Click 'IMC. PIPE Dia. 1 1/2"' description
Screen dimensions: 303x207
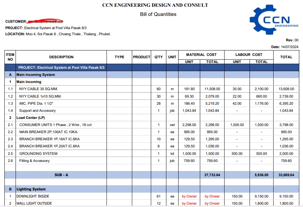point(36,104)
